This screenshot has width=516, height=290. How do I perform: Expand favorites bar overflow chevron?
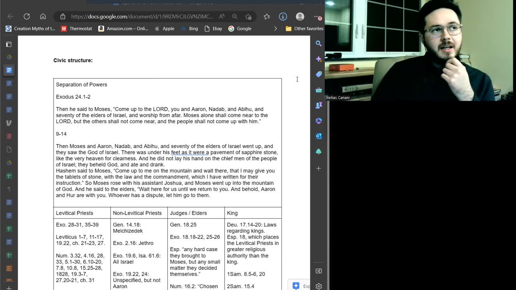(x=276, y=29)
